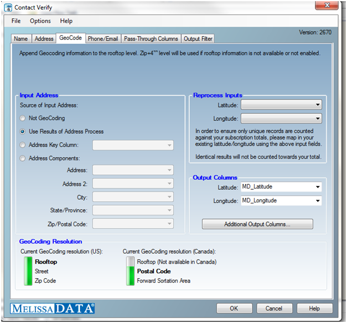Click the GeoCoding Resolution heading
347x323 pixels.
(x=51, y=241)
